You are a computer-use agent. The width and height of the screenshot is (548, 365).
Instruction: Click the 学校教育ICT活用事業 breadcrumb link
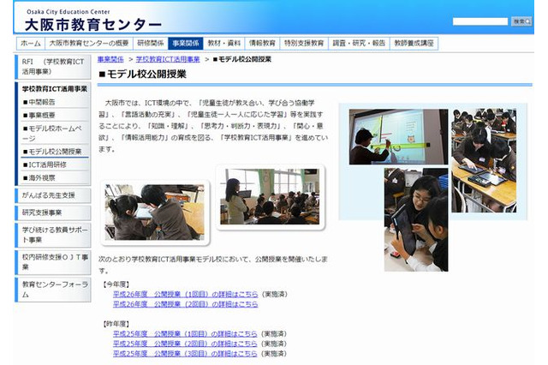168,59
